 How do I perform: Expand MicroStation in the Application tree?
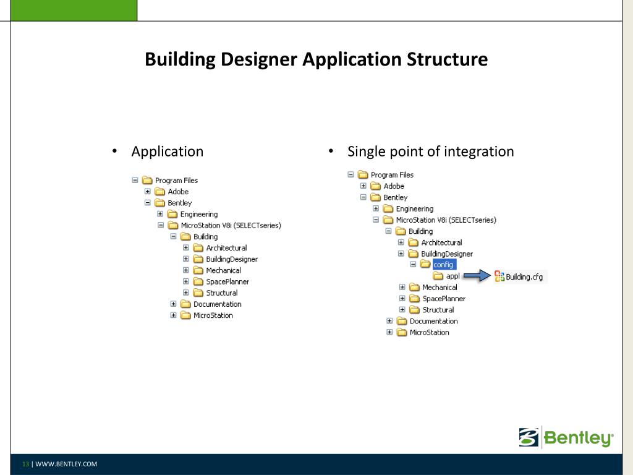(173, 315)
